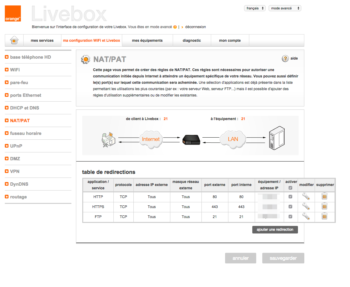Delete the HTTPS rule with trash icon

324,207
